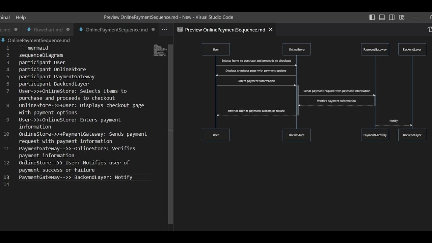Click the code minimap thumbnail
Viewport: 432px width, 243px height.
[160, 50]
